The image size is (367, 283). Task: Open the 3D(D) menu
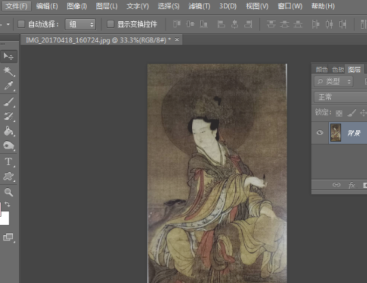pos(228,6)
